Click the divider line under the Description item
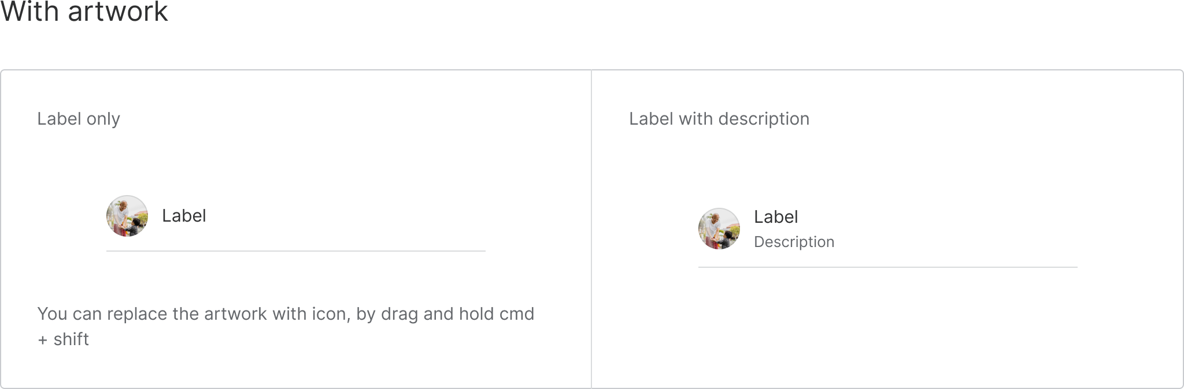The width and height of the screenshot is (1184, 389). pyautogui.click(x=888, y=267)
